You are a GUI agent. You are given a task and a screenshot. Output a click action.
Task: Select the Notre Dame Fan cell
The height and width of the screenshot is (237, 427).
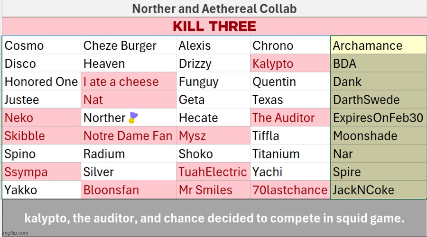point(129,136)
